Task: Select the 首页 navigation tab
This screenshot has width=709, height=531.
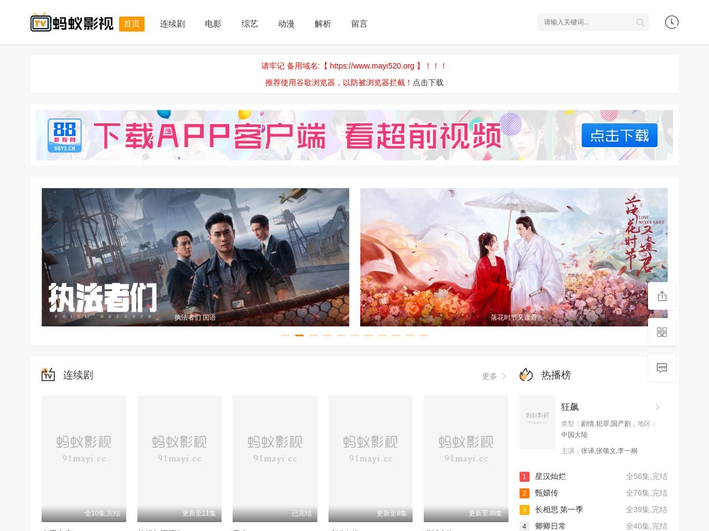Action: [132, 24]
